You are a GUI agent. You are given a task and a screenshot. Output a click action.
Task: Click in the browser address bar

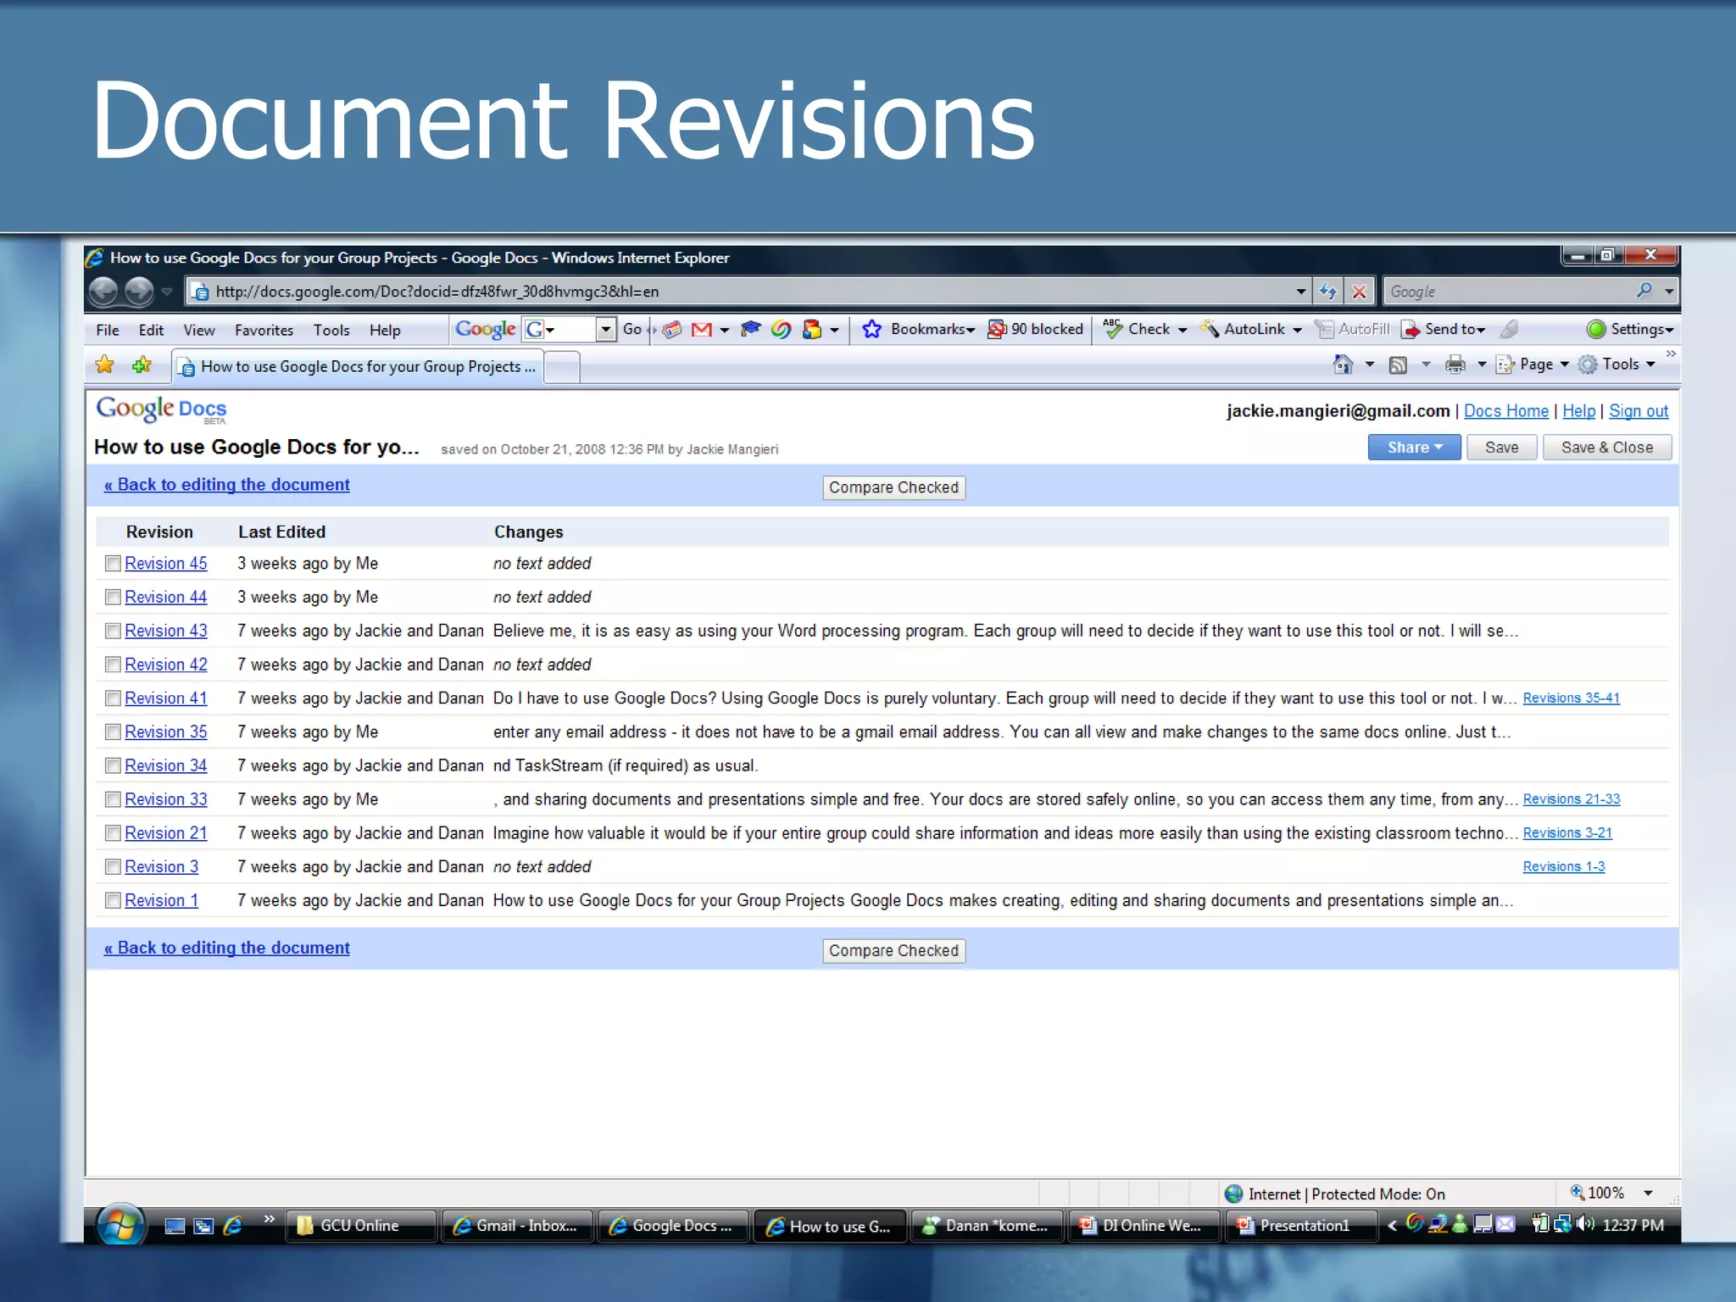(x=746, y=292)
